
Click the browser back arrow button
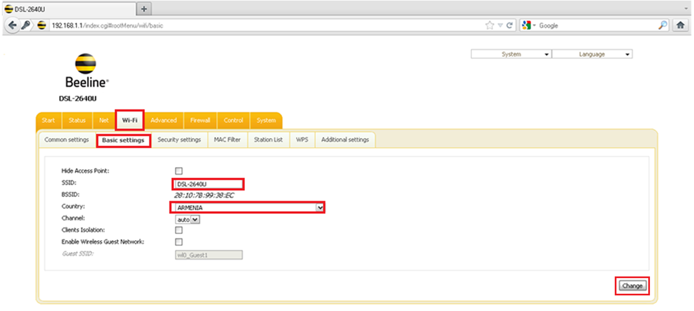tap(13, 26)
